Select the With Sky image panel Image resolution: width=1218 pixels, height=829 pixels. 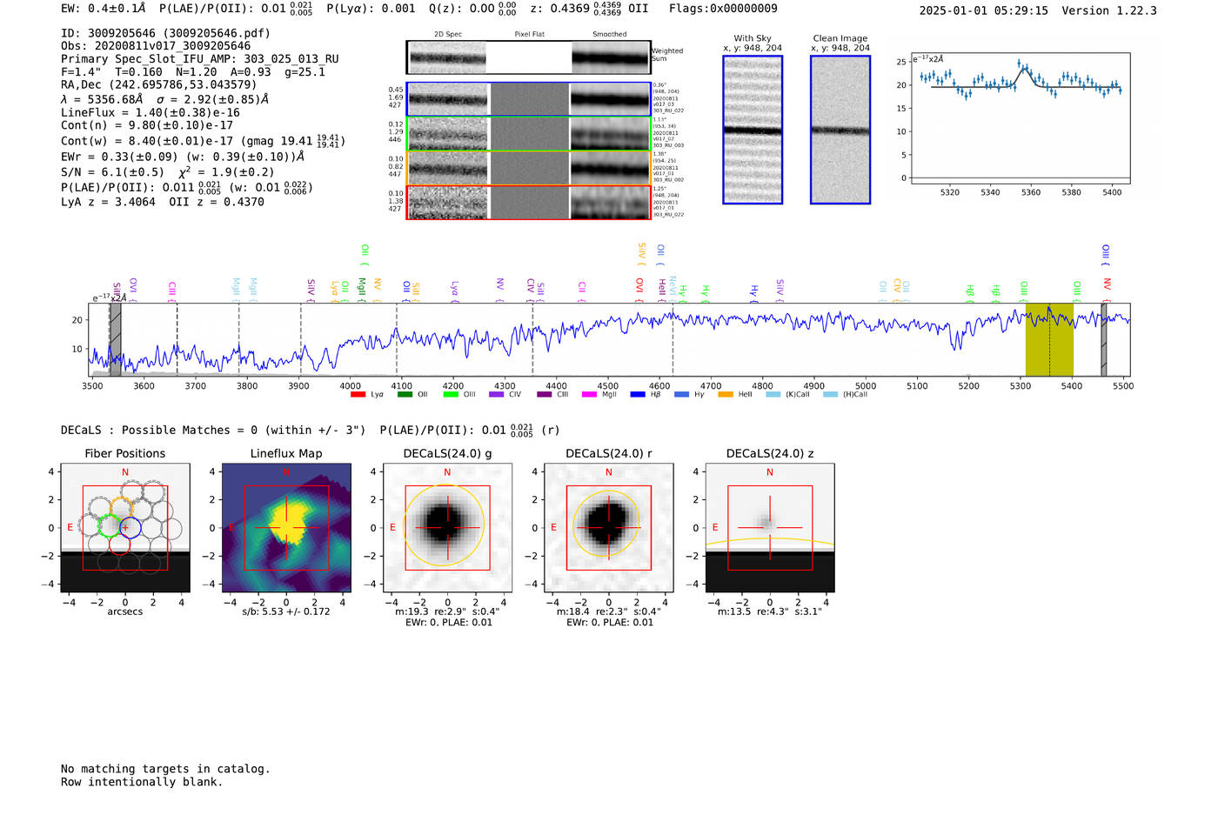point(753,130)
